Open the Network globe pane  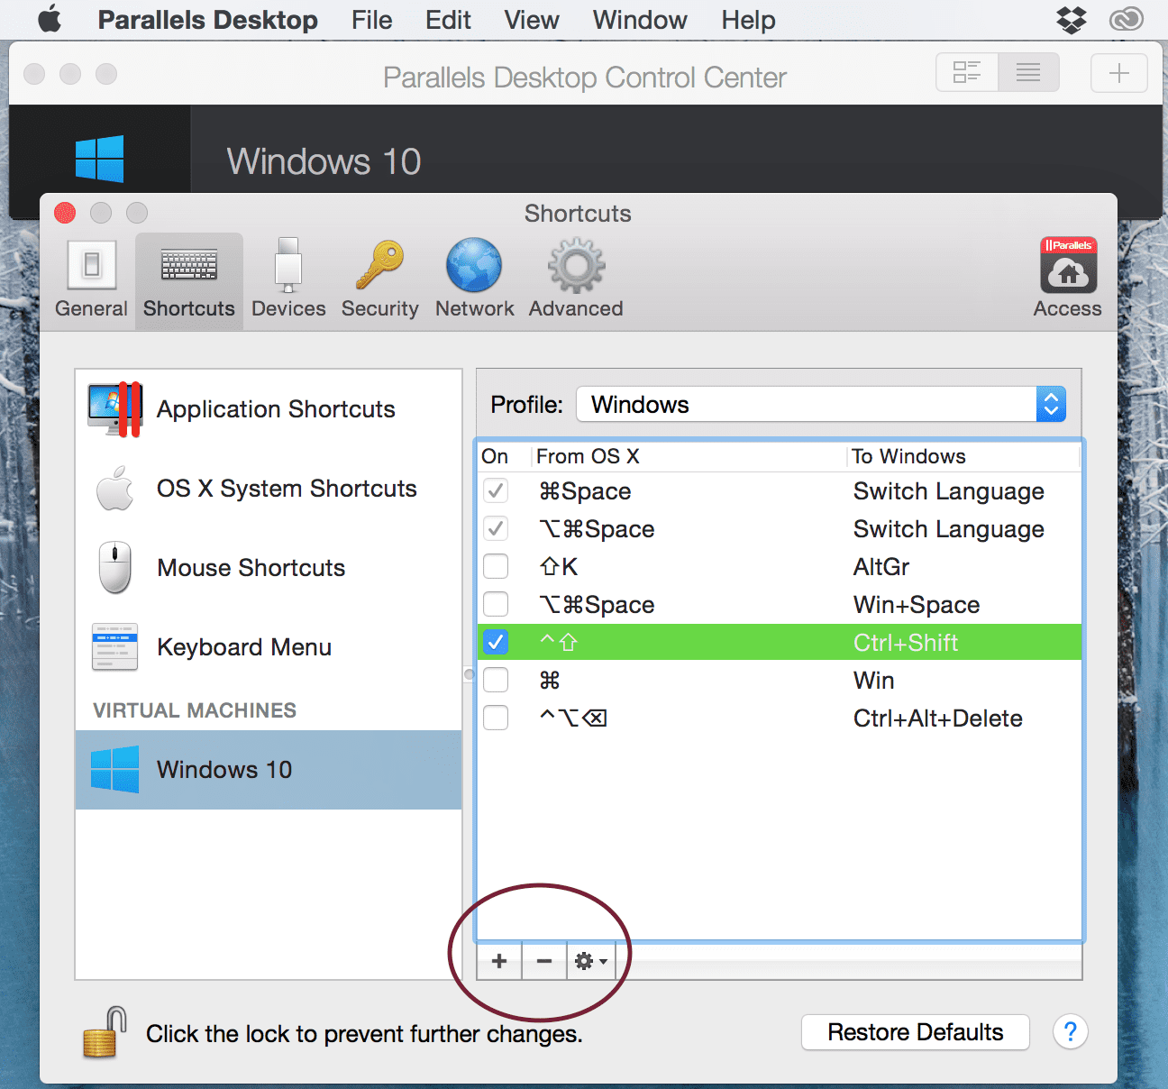coord(474,279)
